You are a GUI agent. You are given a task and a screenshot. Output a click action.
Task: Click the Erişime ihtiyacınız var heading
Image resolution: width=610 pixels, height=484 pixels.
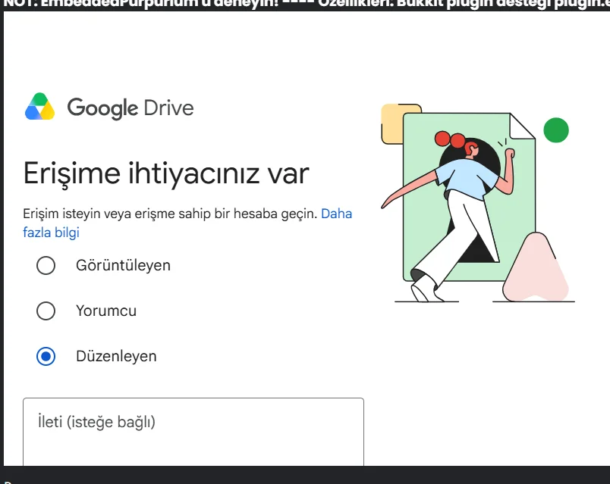coord(166,174)
